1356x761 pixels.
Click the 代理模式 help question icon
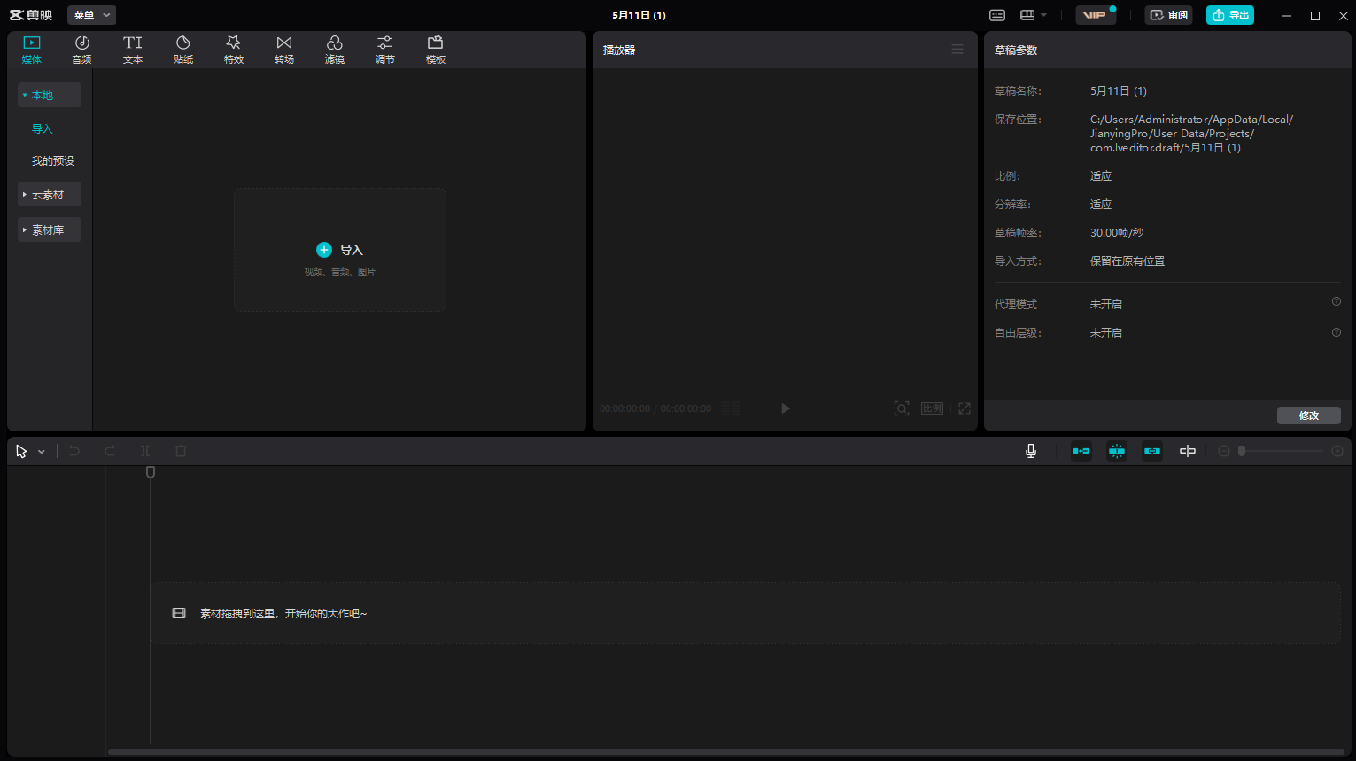tap(1337, 301)
